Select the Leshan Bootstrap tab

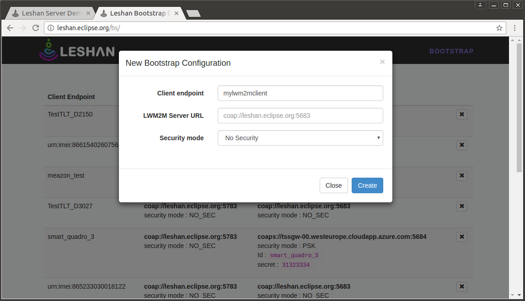pyautogui.click(x=138, y=13)
